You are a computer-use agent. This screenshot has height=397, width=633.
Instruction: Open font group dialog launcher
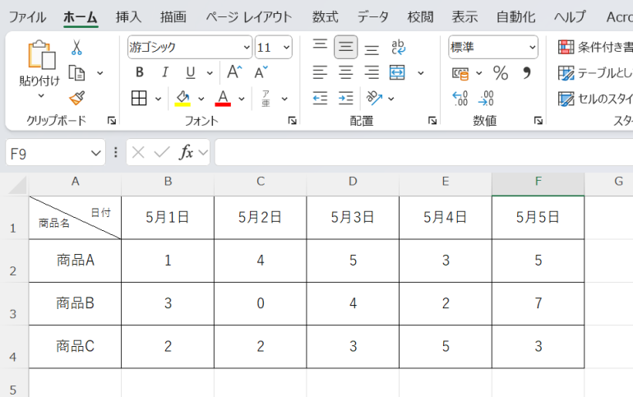tap(293, 120)
